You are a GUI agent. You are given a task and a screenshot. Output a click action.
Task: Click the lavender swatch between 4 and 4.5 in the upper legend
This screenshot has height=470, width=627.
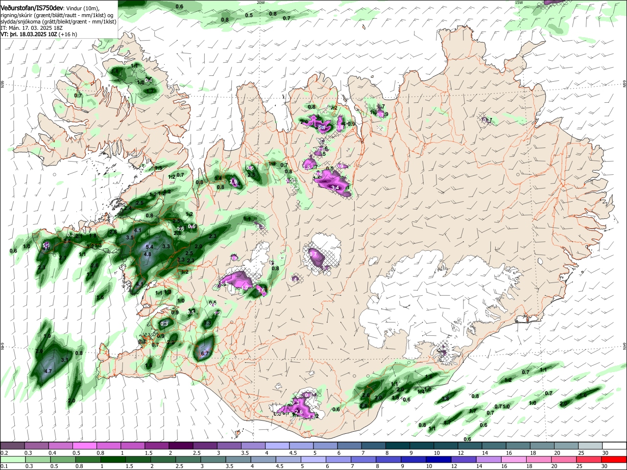pos(277,446)
